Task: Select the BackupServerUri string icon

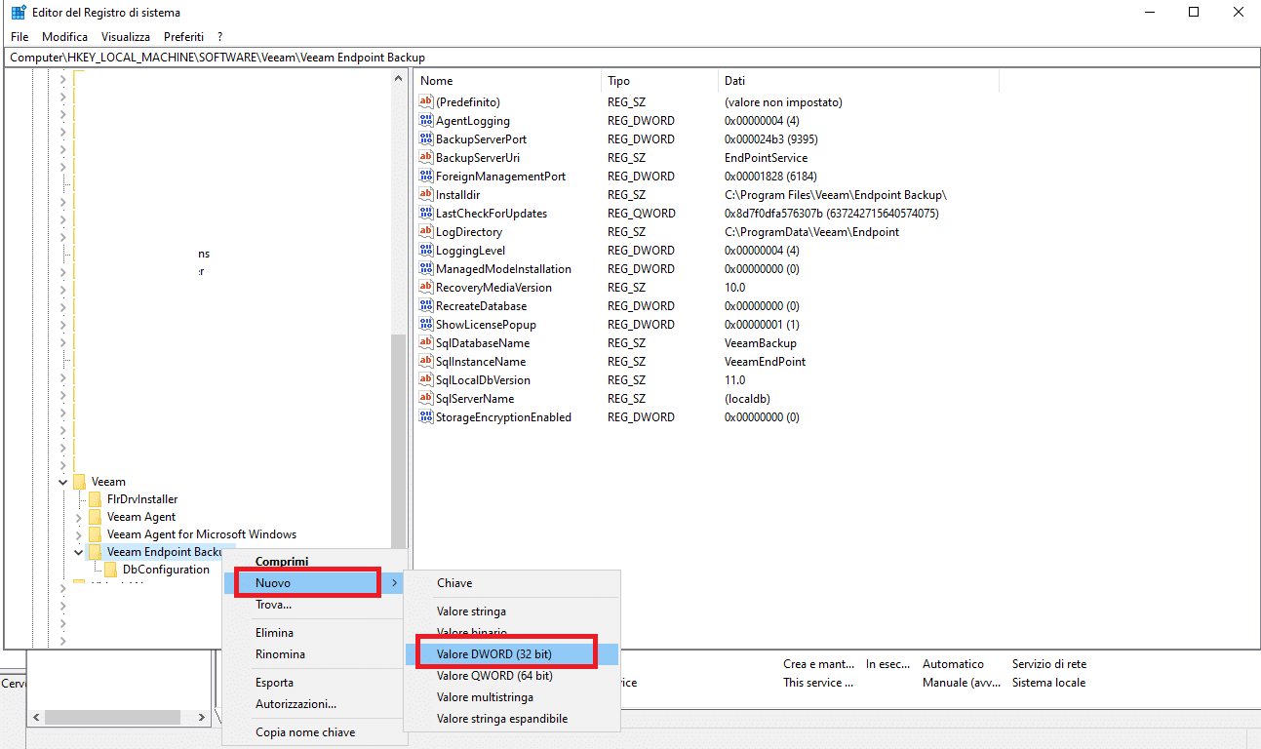Action: tap(425, 157)
